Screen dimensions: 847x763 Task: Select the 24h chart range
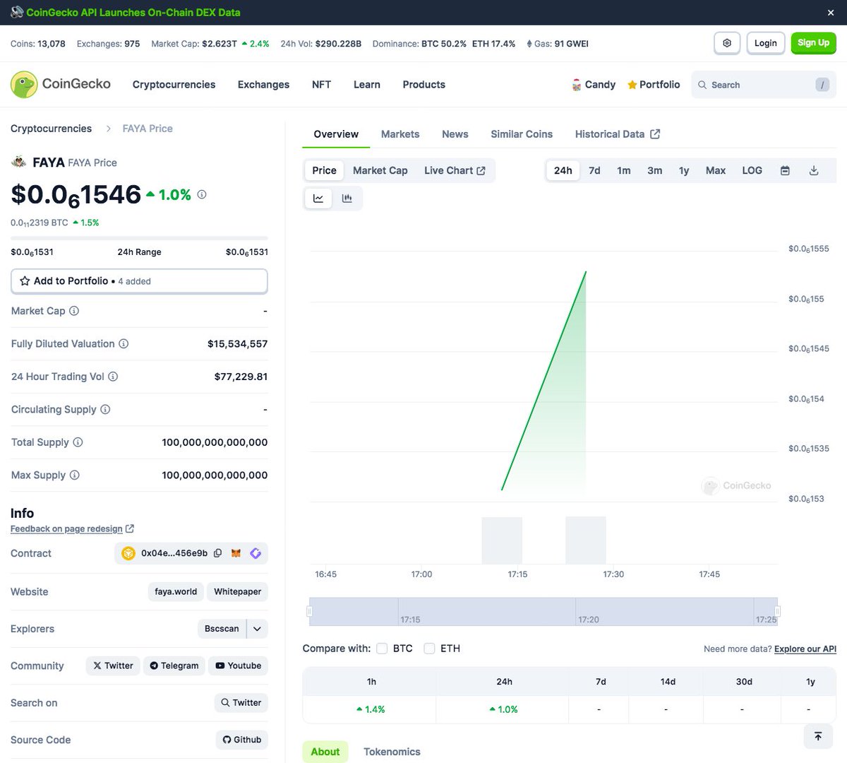point(563,170)
